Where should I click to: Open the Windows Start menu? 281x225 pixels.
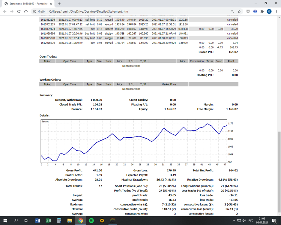pyautogui.click(x=5, y=220)
